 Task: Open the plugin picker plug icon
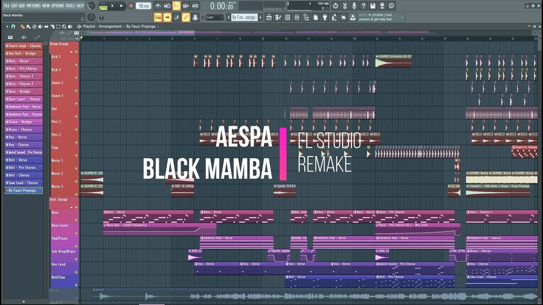325,17
